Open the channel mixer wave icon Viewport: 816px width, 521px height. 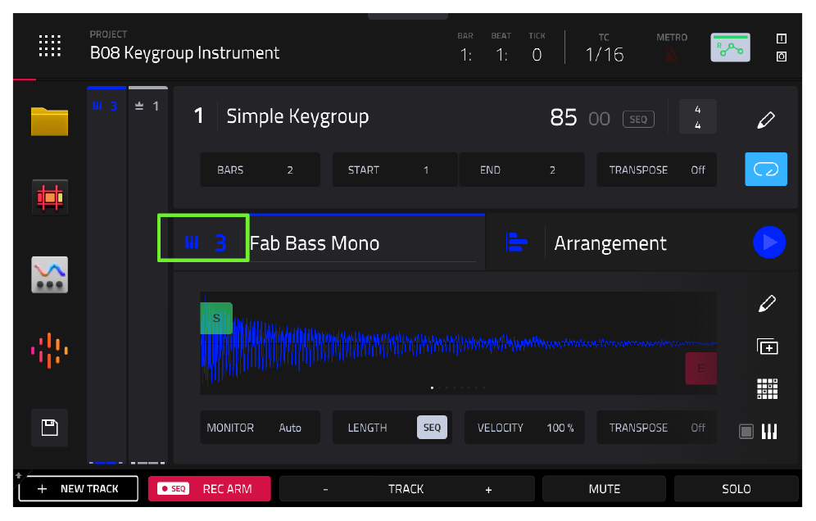[49, 274]
